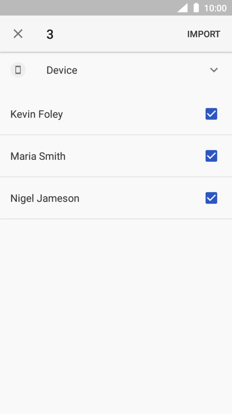
Task: Close the contact selection screen
Action: [x=18, y=34]
